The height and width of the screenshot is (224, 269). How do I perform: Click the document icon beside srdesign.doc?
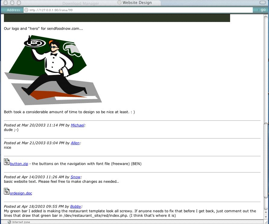click(7, 191)
